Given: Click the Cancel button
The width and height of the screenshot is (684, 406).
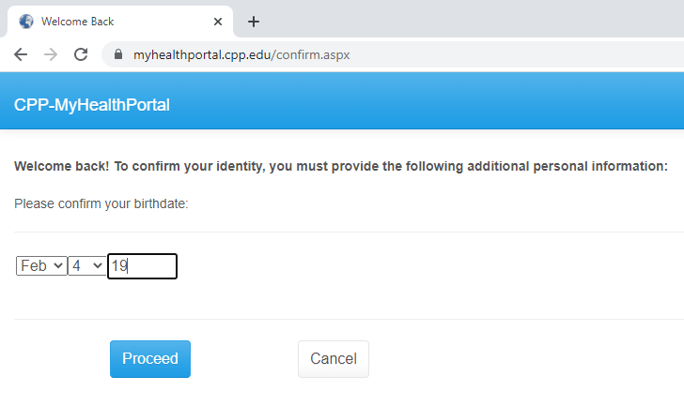Looking at the screenshot, I should (x=334, y=359).
